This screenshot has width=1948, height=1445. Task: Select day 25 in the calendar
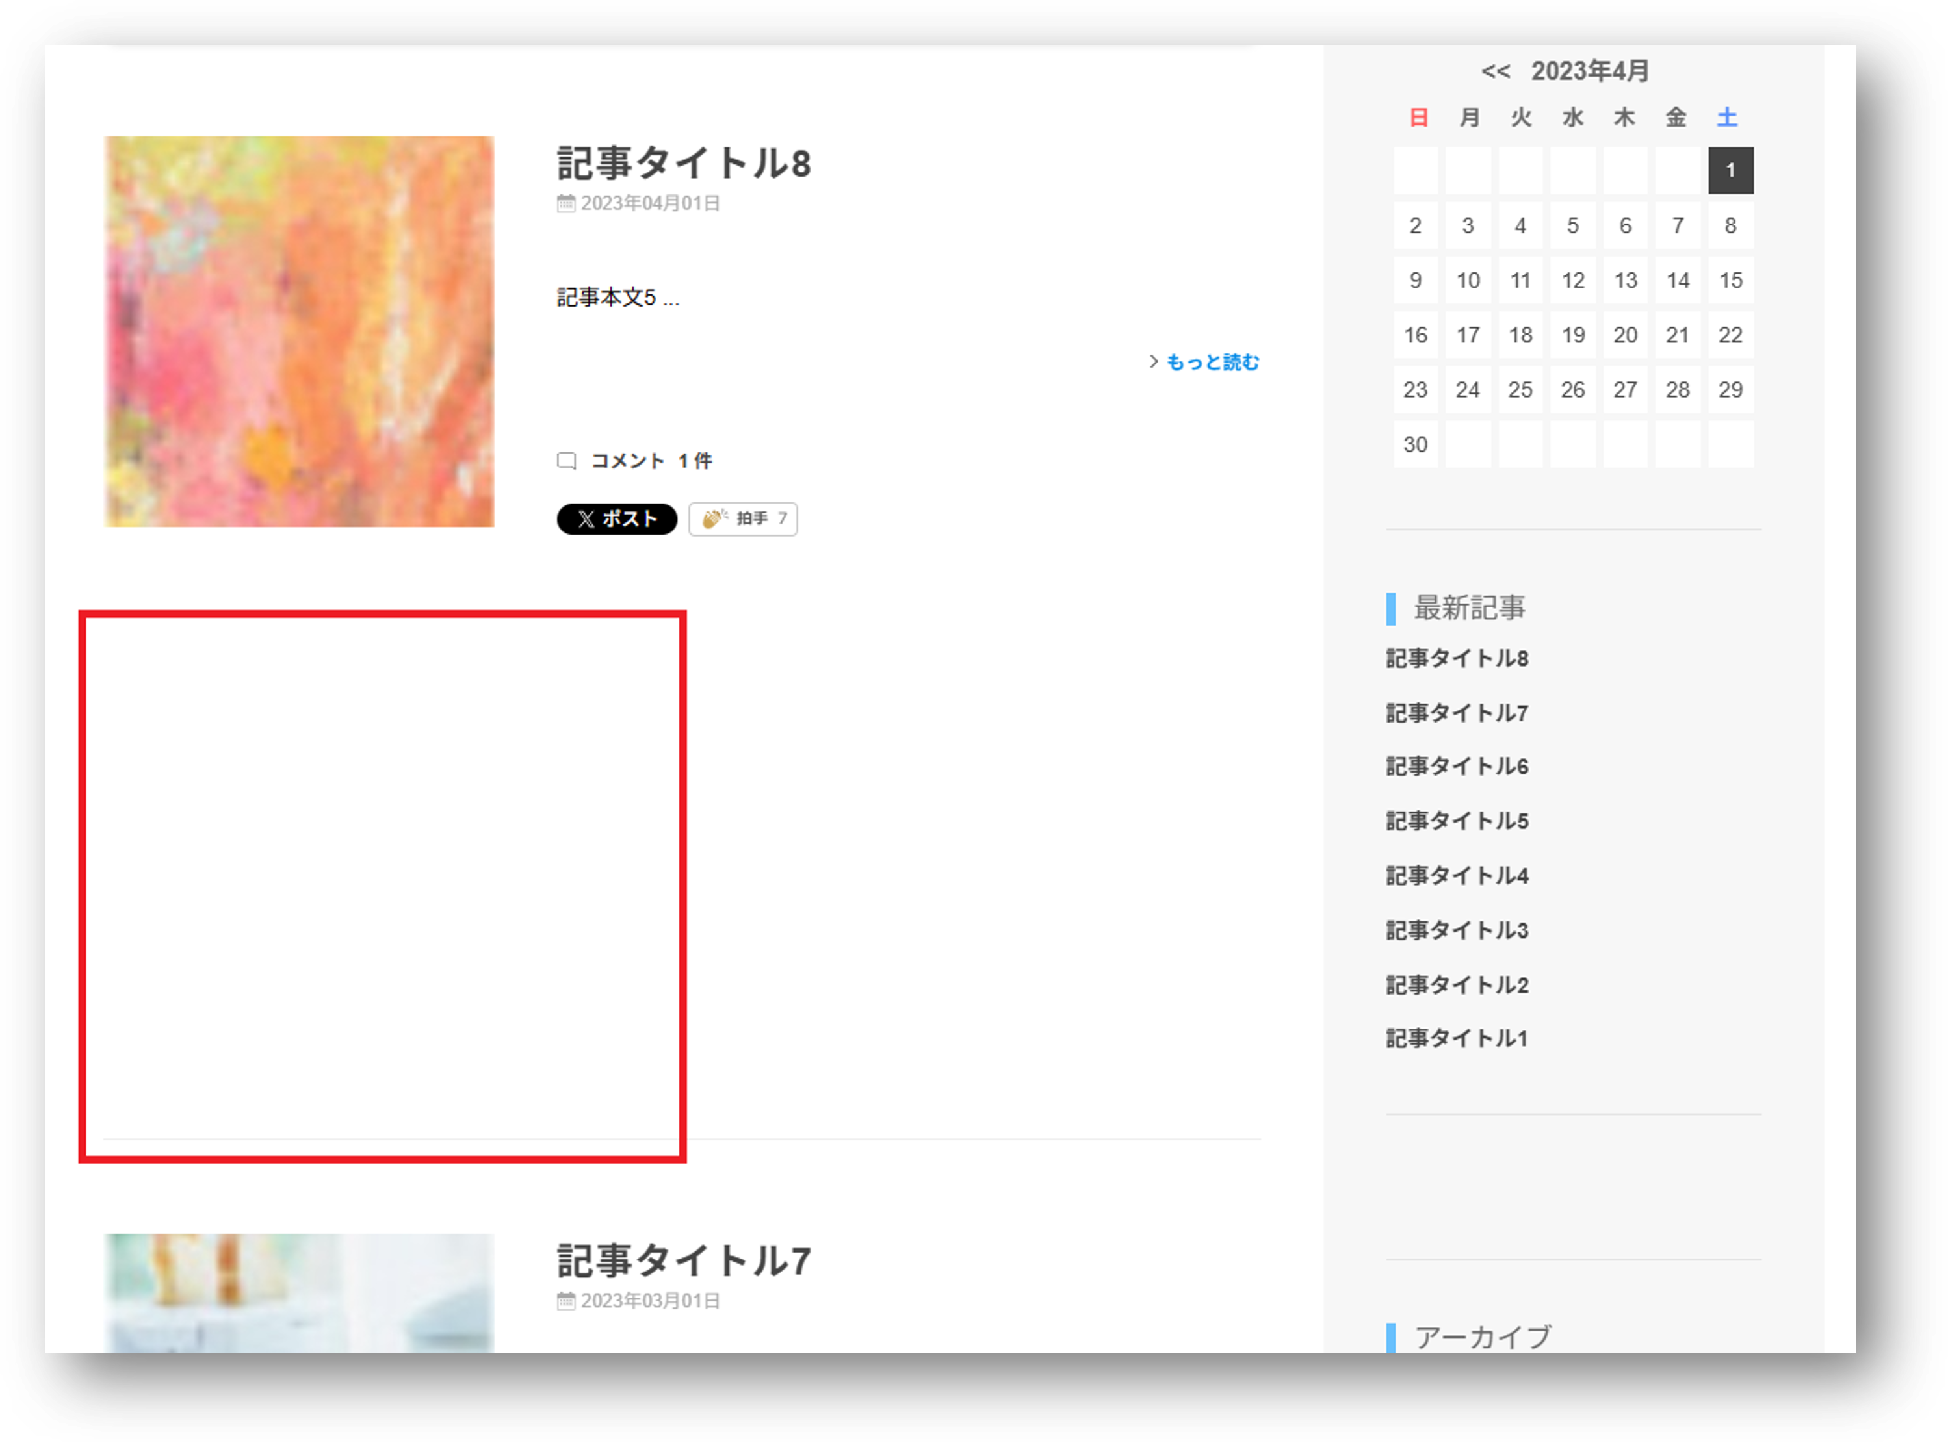tap(1520, 390)
